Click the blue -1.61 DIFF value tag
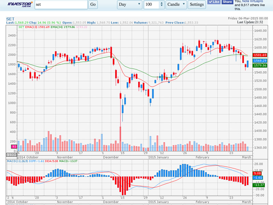 pyautogui.click(x=258, y=178)
